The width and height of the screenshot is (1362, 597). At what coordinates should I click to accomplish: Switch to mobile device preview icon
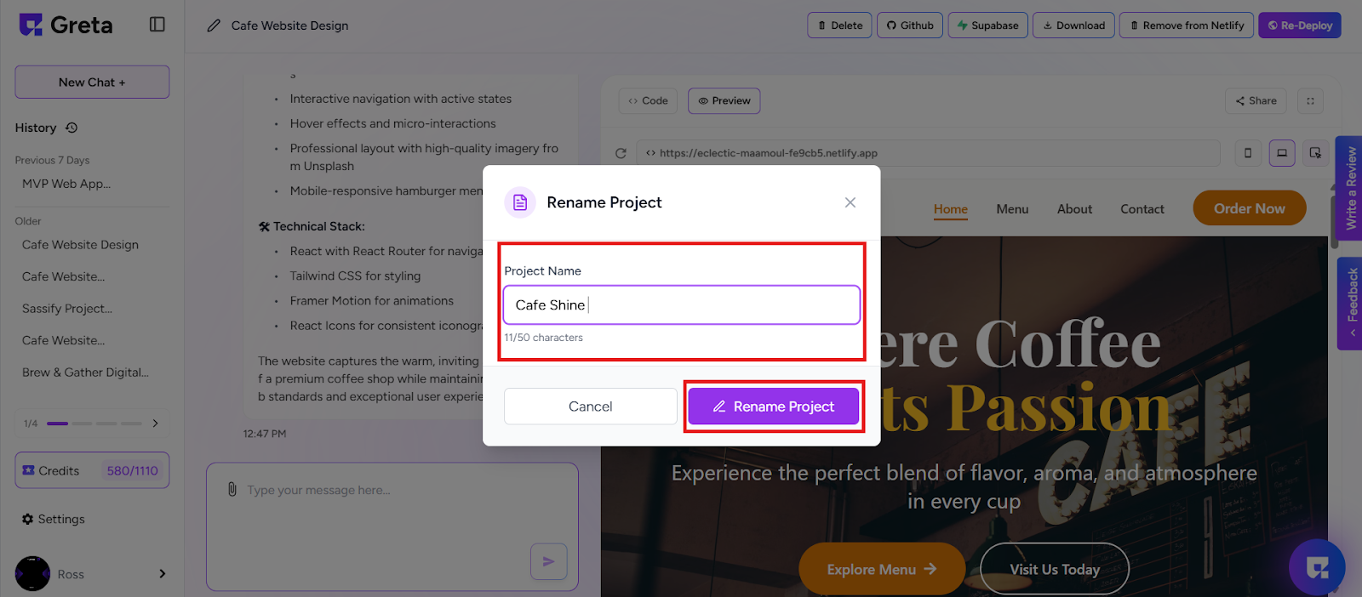point(1248,153)
